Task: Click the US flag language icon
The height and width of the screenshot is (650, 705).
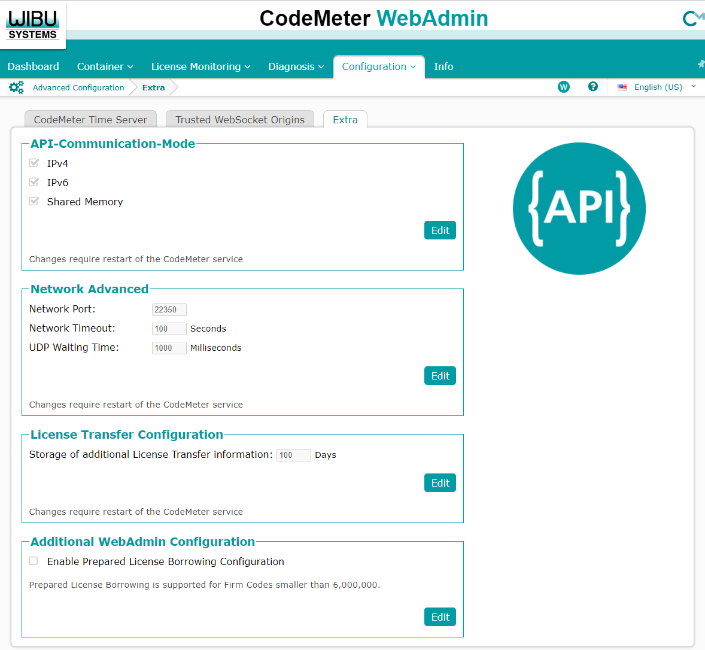Action: point(622,87)
